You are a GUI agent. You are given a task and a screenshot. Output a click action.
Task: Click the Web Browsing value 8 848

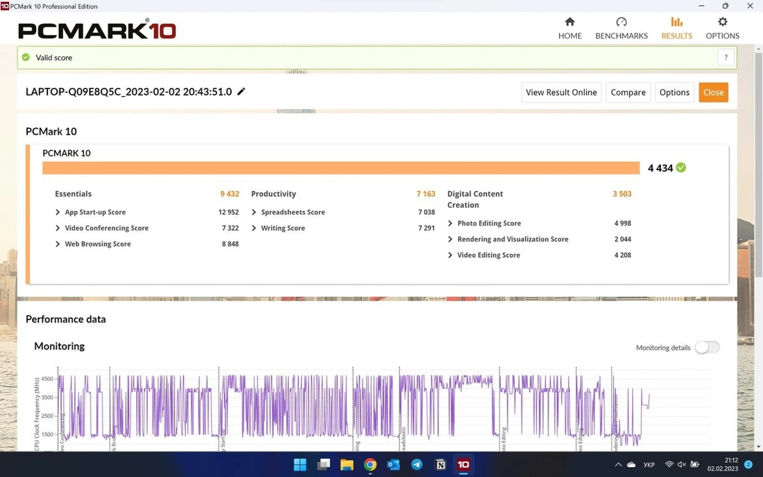(x=230, y=244)
